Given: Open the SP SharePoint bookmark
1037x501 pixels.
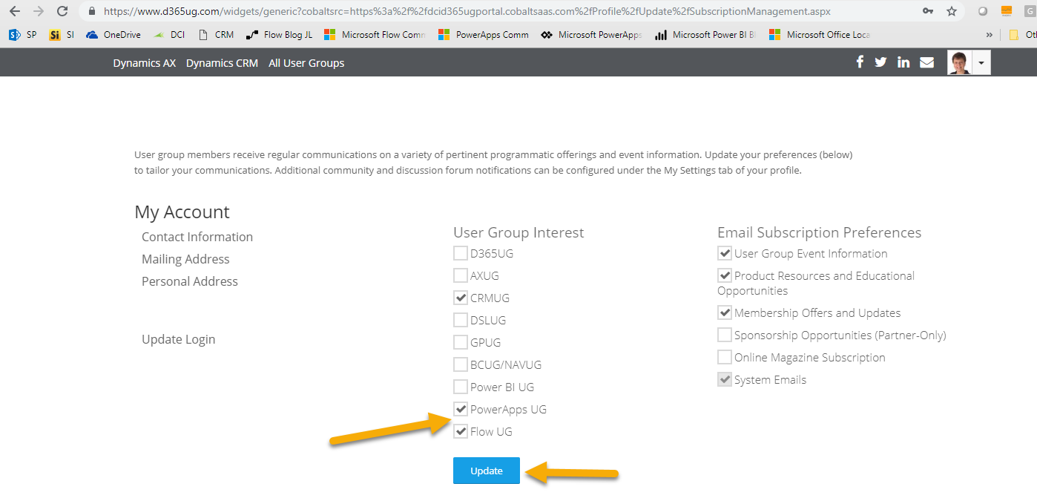Looking at the screenshot, I should [22, 34].
